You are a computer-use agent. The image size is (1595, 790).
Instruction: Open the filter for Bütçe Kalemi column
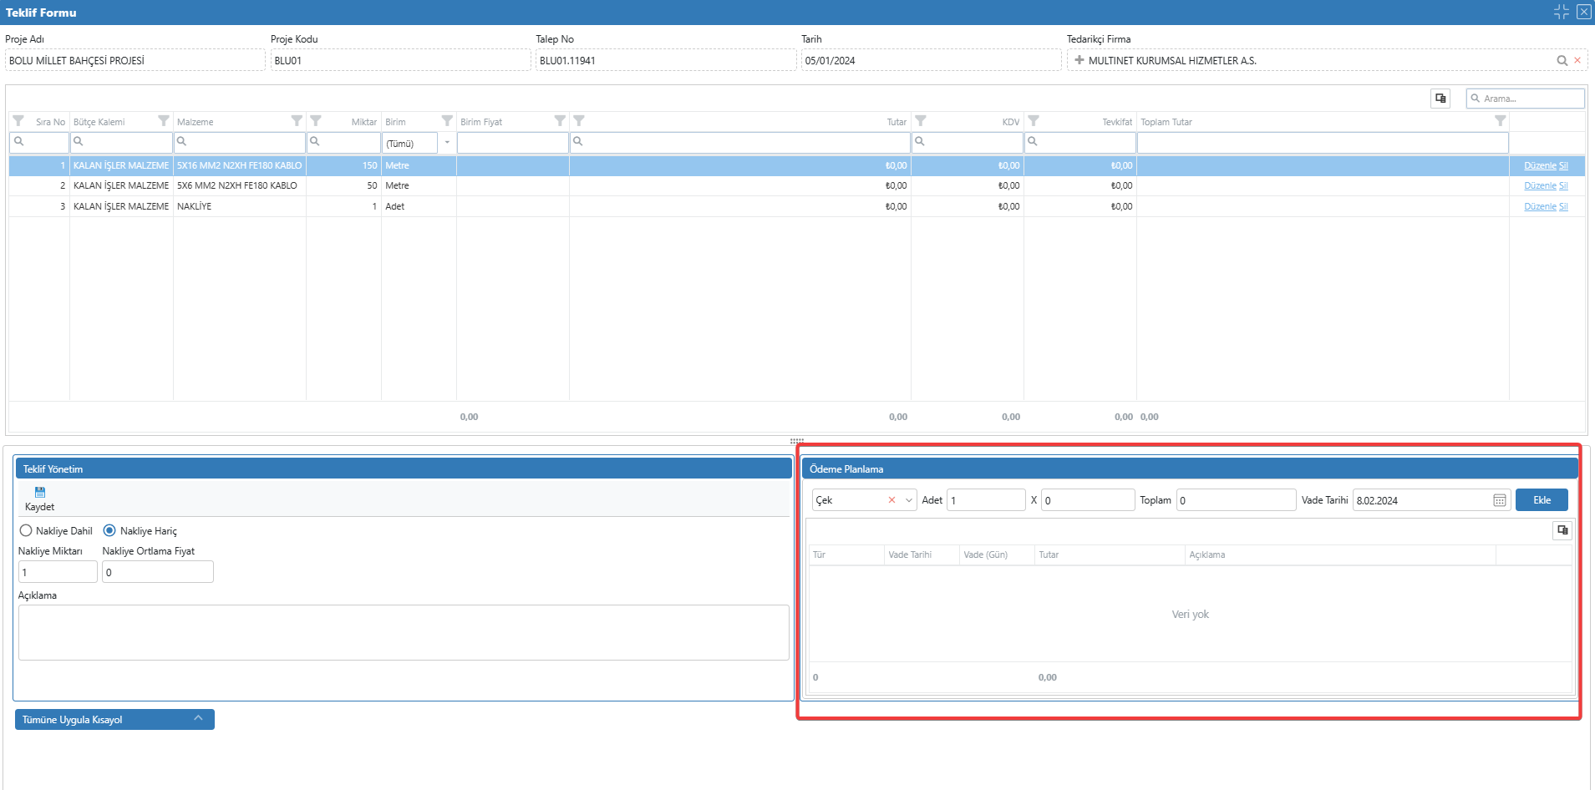click(x=164, y=121)
